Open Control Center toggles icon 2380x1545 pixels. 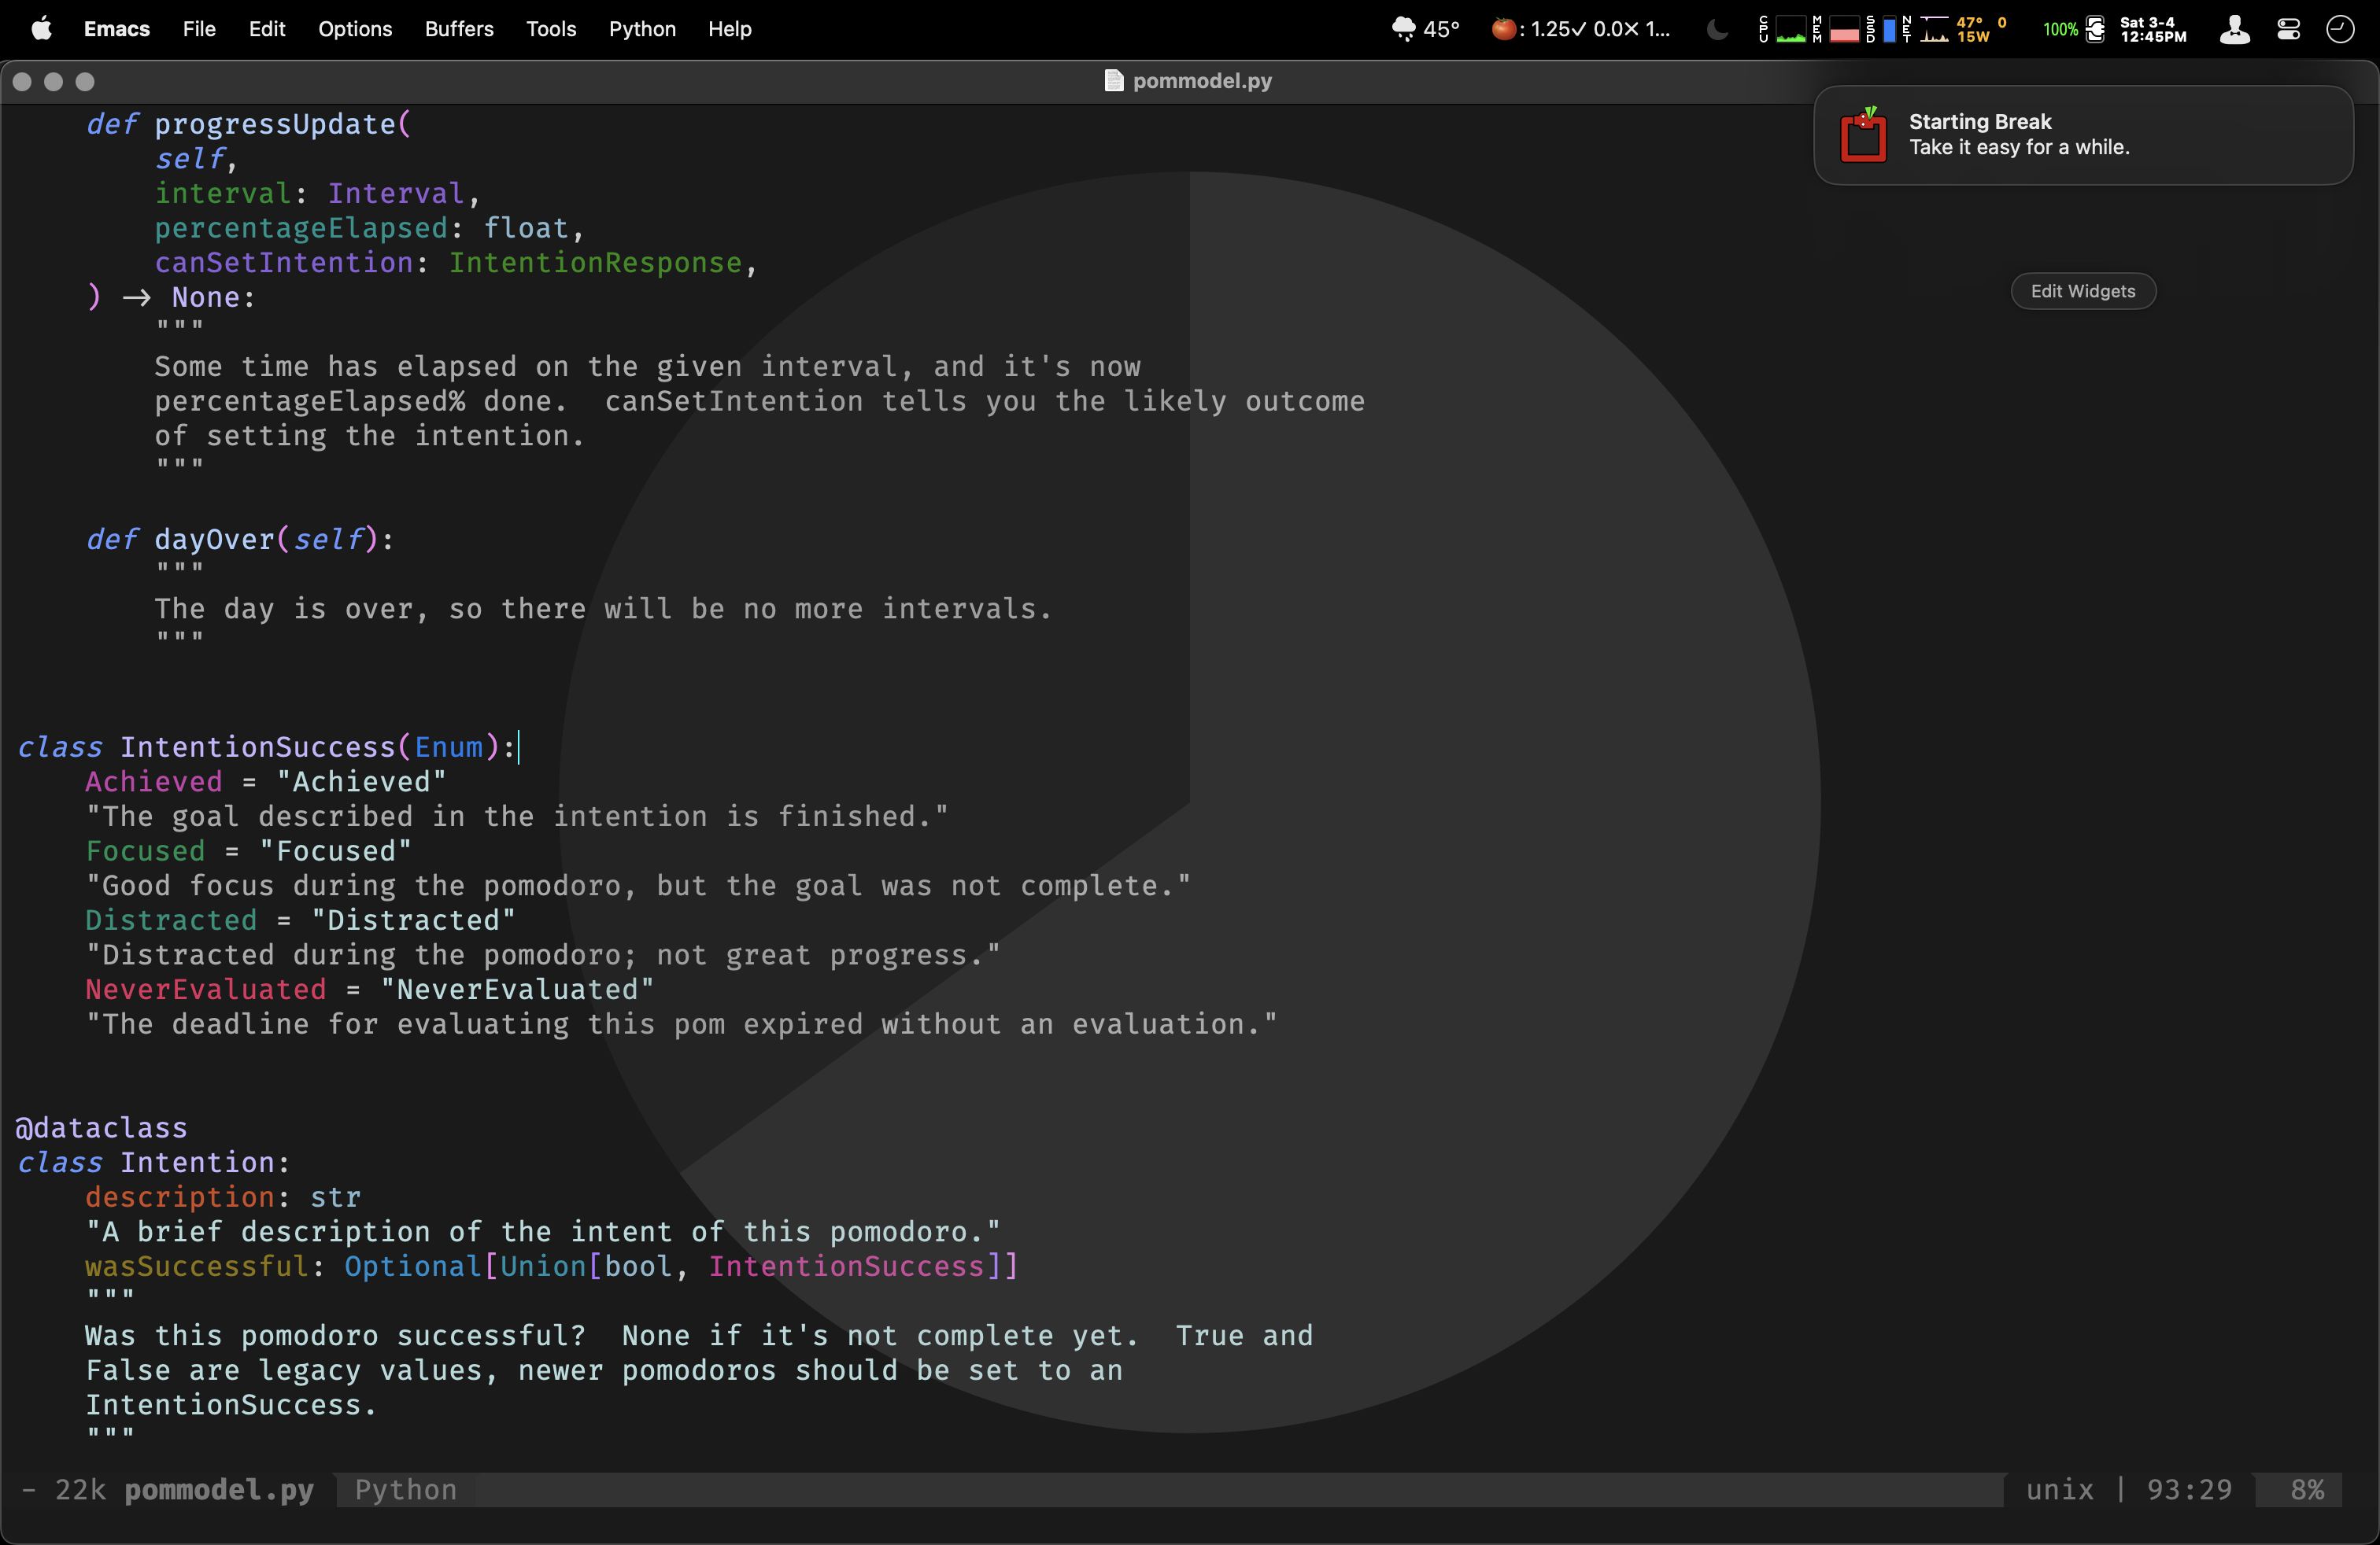click(2288, 29)
